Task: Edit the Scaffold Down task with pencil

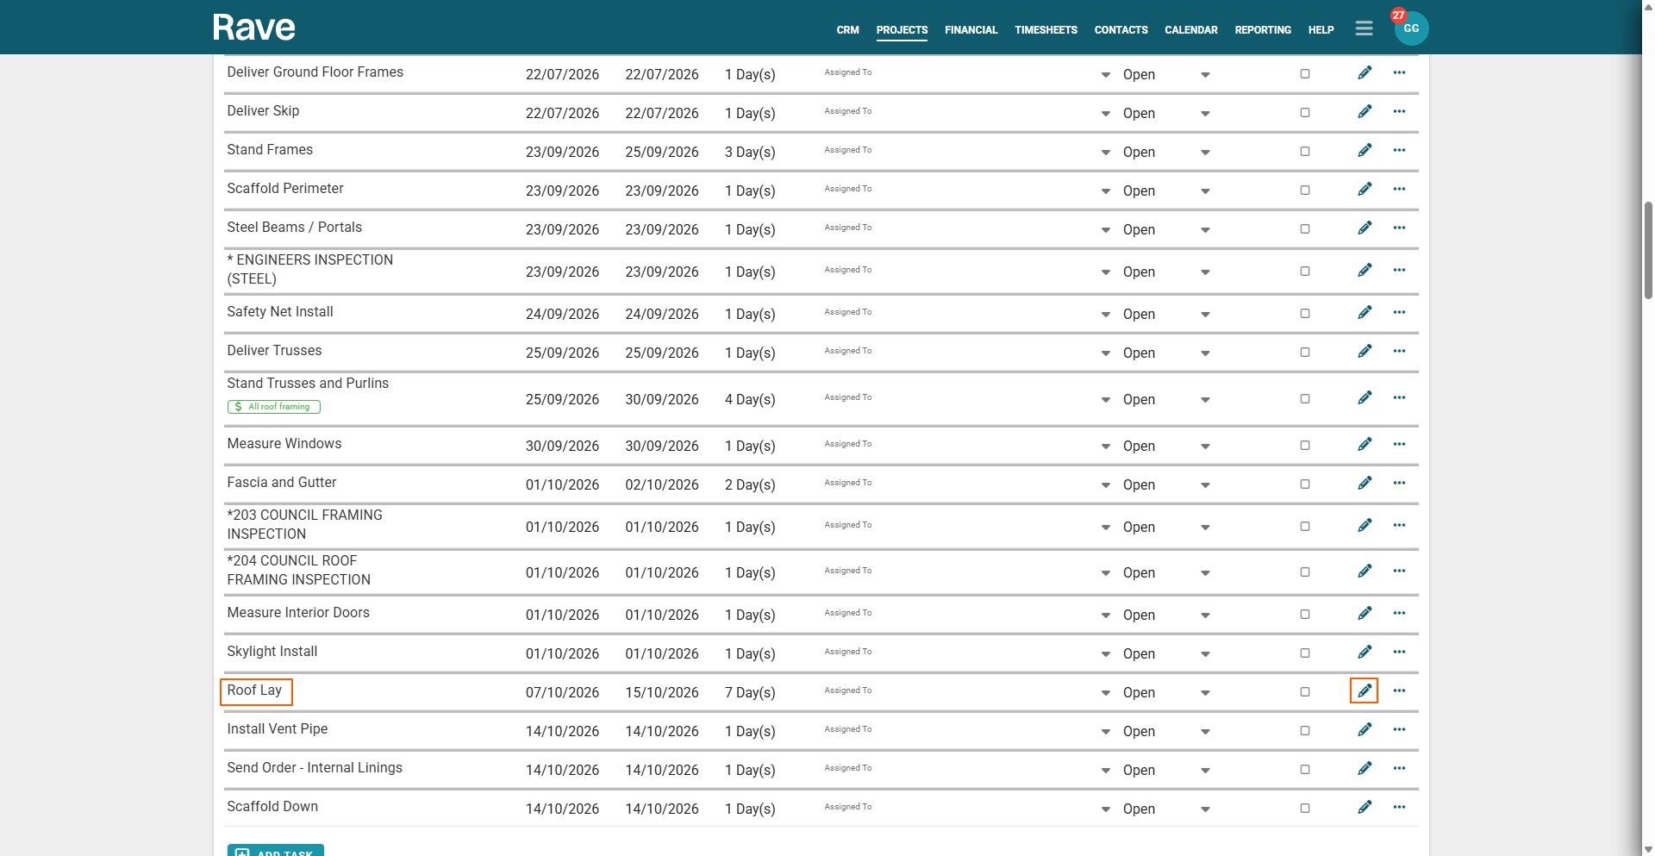Action: [1364, 807]
